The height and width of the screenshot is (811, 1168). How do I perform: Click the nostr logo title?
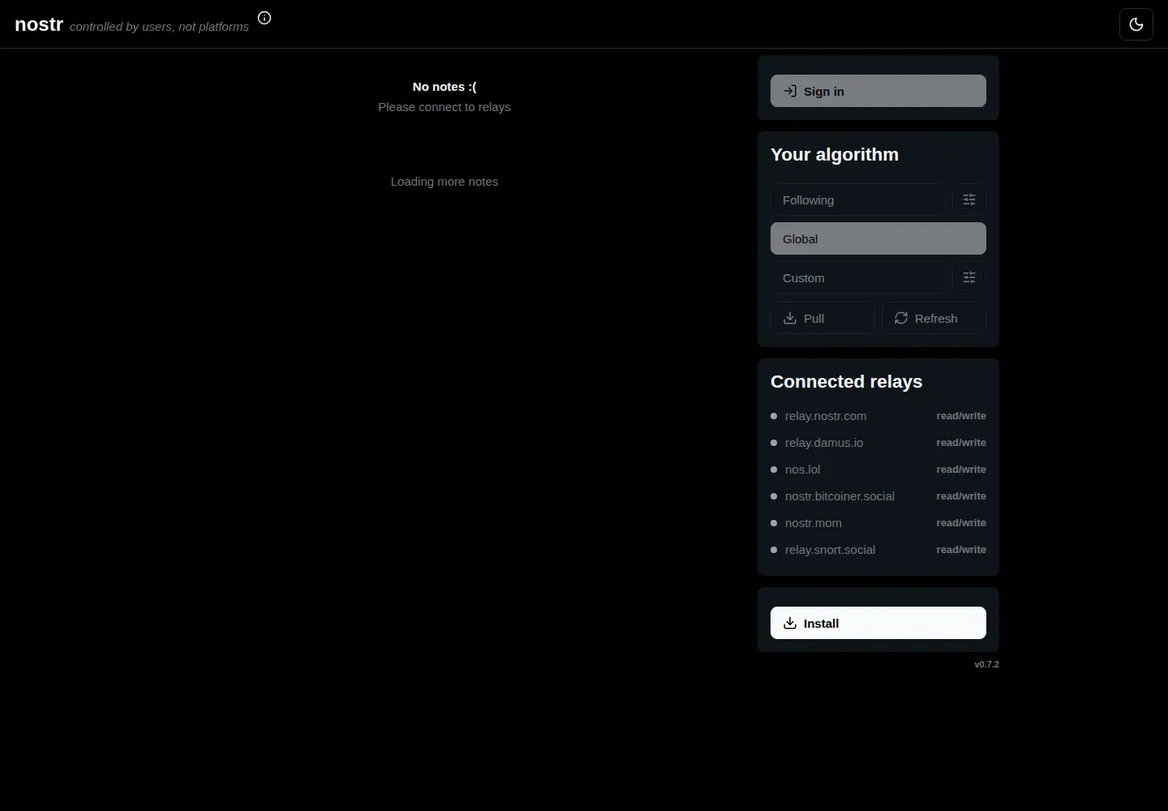pos(39,24)
